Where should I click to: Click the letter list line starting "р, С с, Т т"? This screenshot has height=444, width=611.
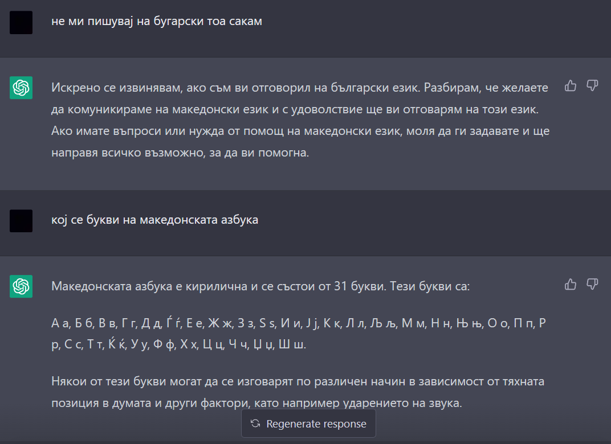pos(178,345)
